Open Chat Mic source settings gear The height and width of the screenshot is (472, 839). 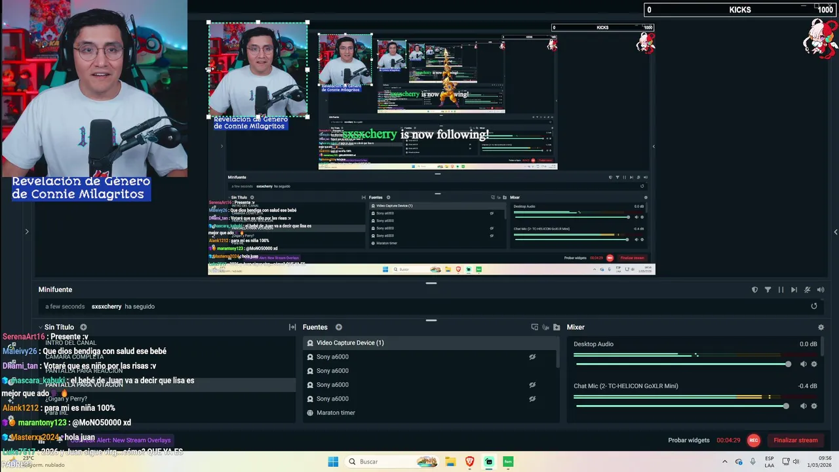coord(814,406)
